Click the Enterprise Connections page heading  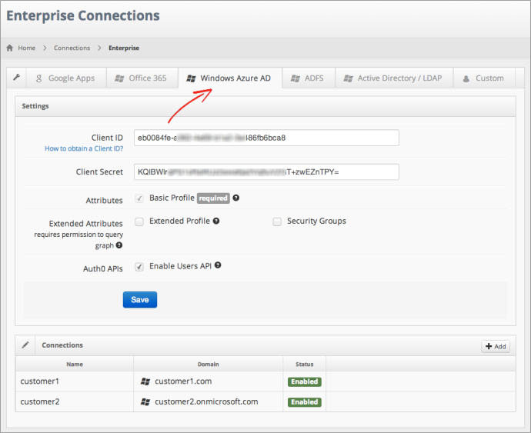pyautogui.click(x=83, y=15)
